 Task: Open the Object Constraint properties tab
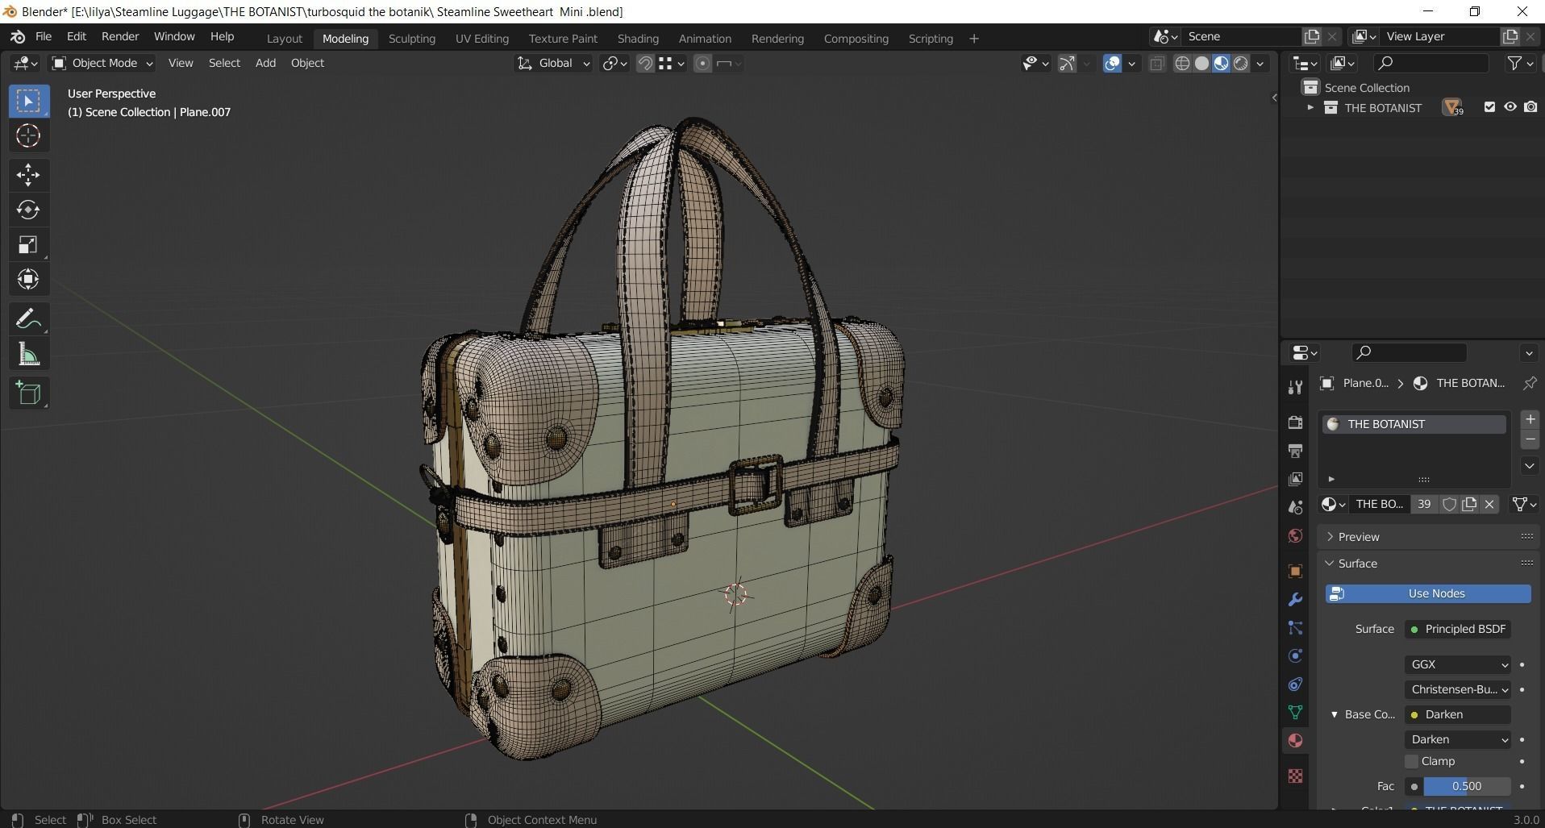pyautogui.click(x=1295, y=684)
